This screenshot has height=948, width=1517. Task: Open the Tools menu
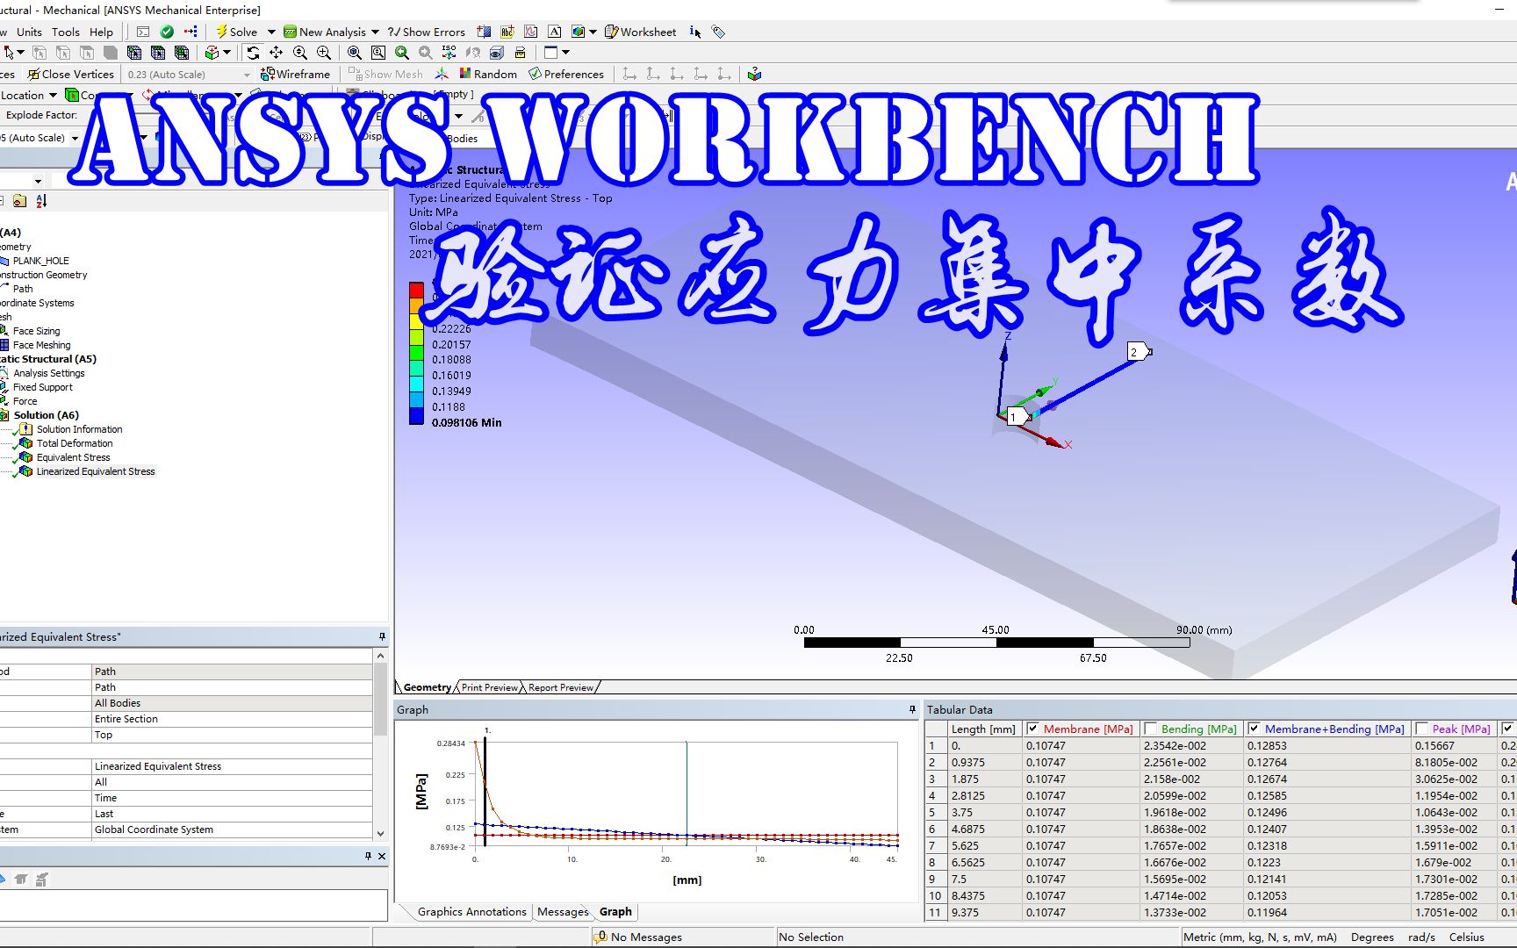[66, 32]
